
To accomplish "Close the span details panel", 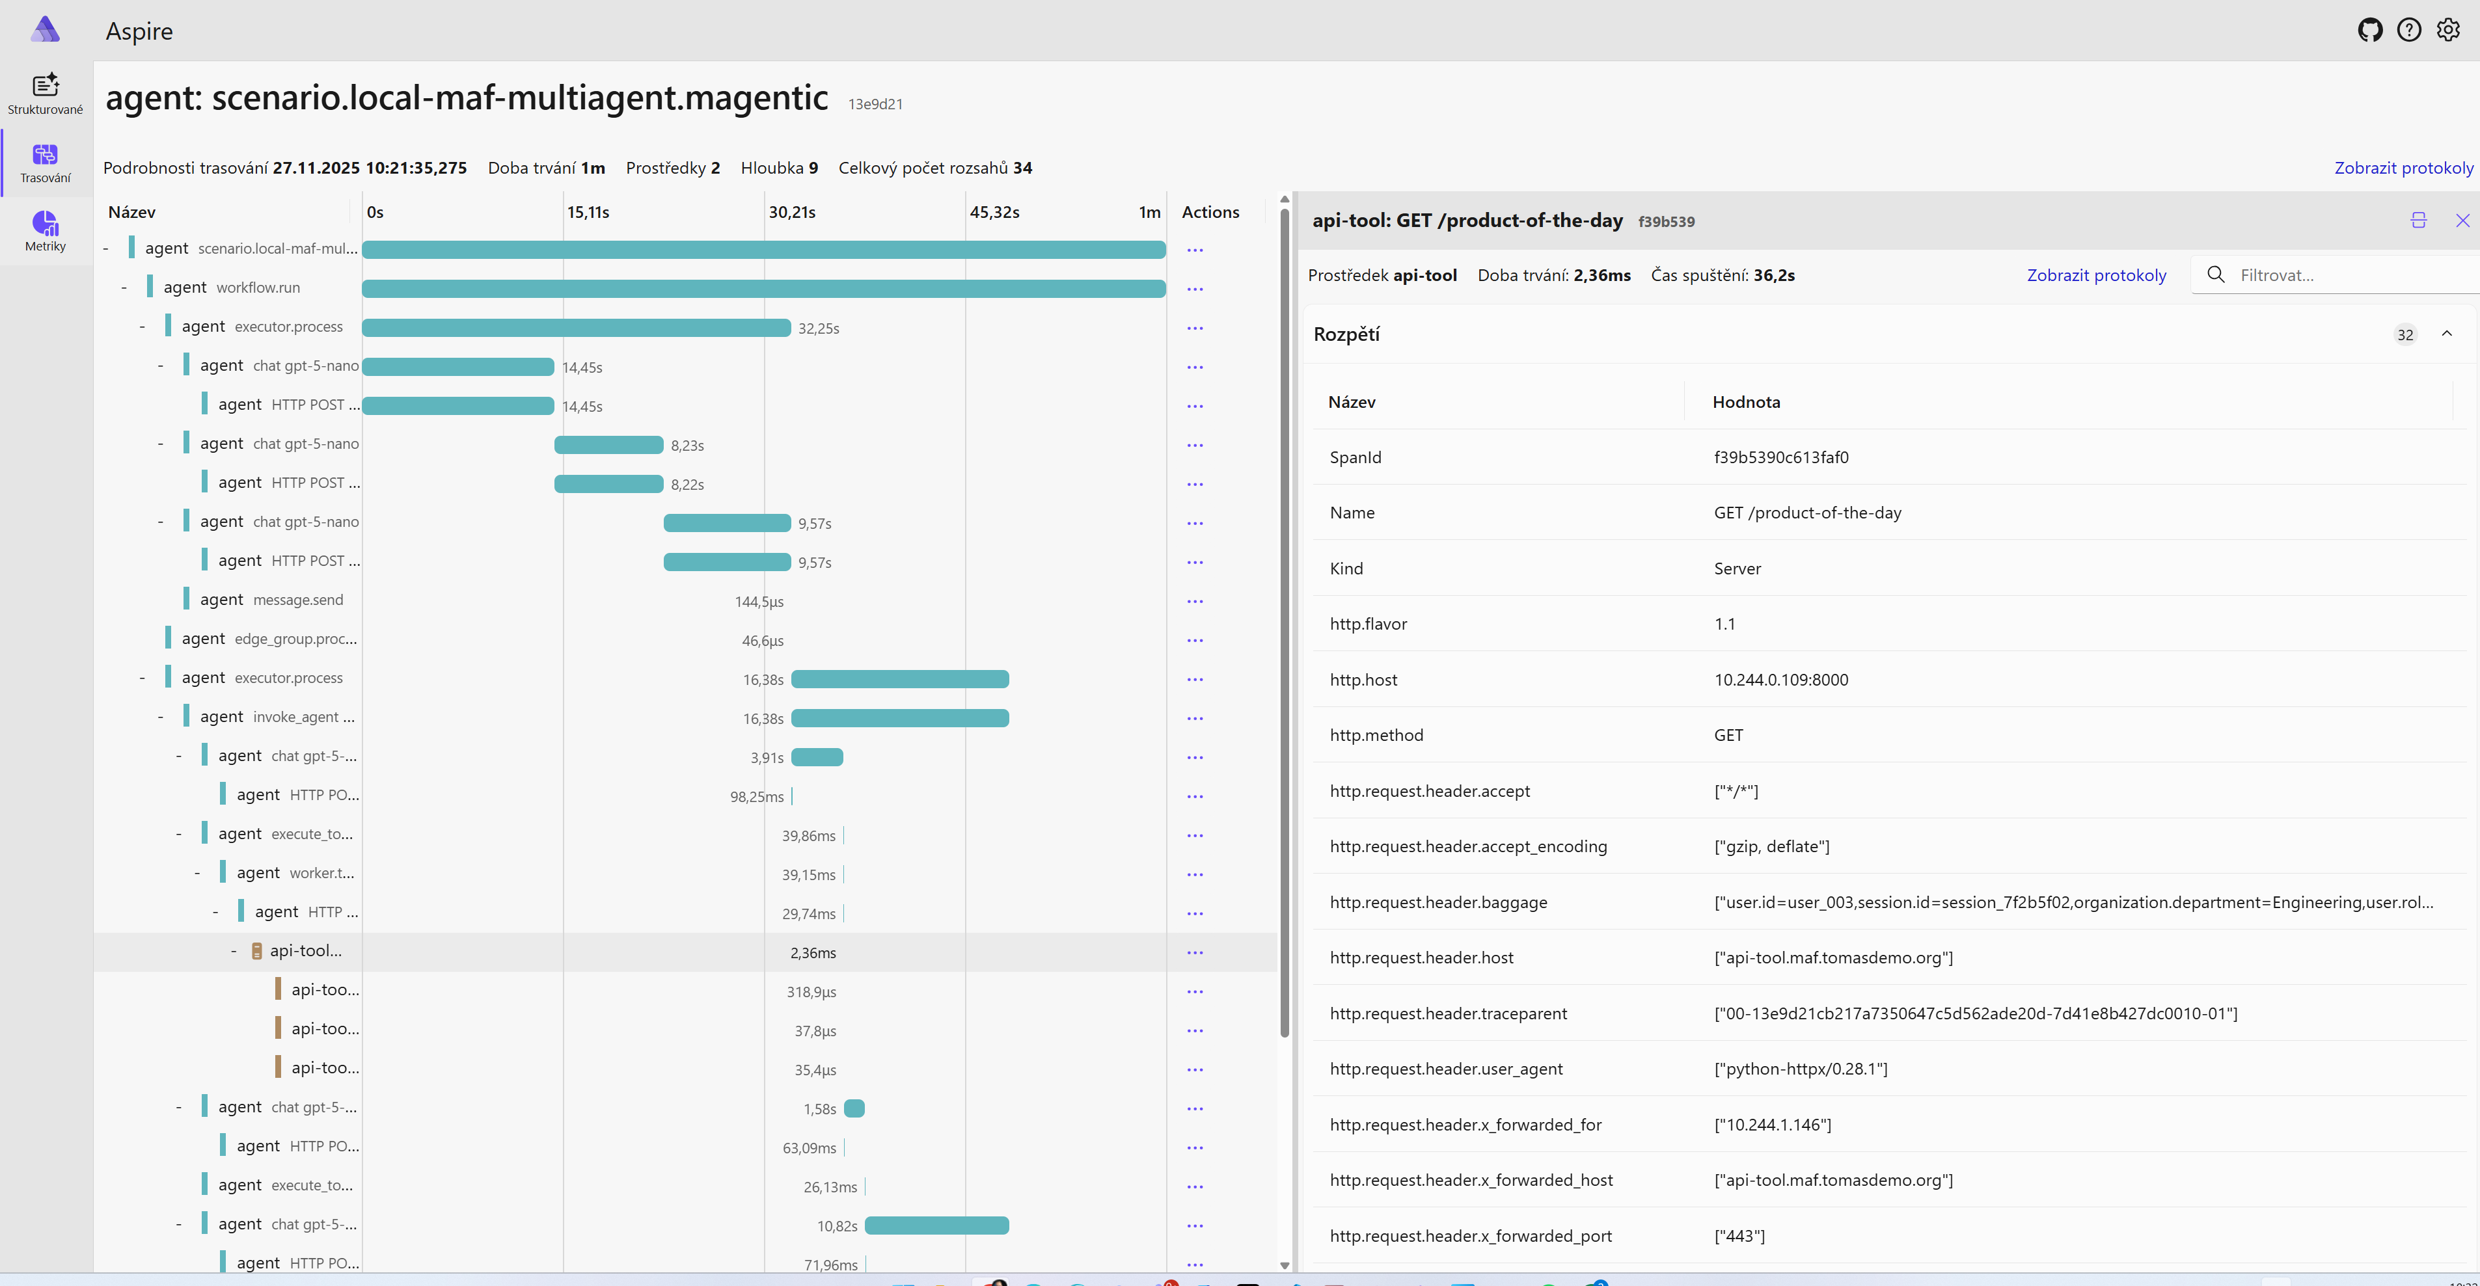I will tap(2462, 221).
